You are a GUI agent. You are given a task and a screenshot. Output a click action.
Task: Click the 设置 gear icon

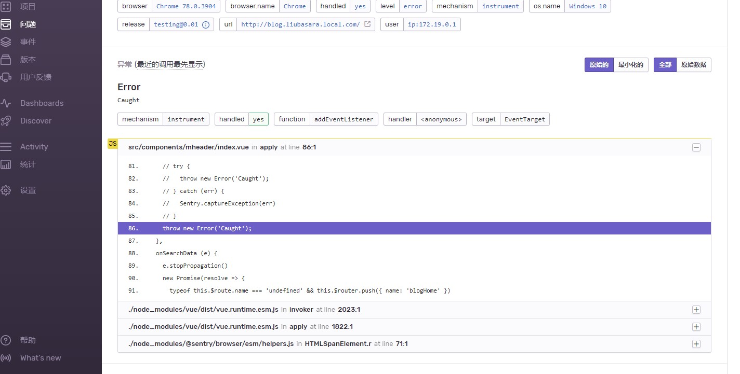6,190
